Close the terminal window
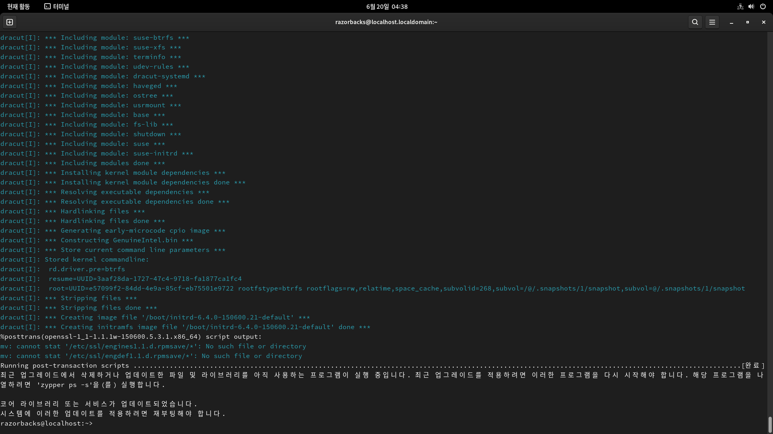The height and width of the screenshot is (434, 773). coord(763,22)
